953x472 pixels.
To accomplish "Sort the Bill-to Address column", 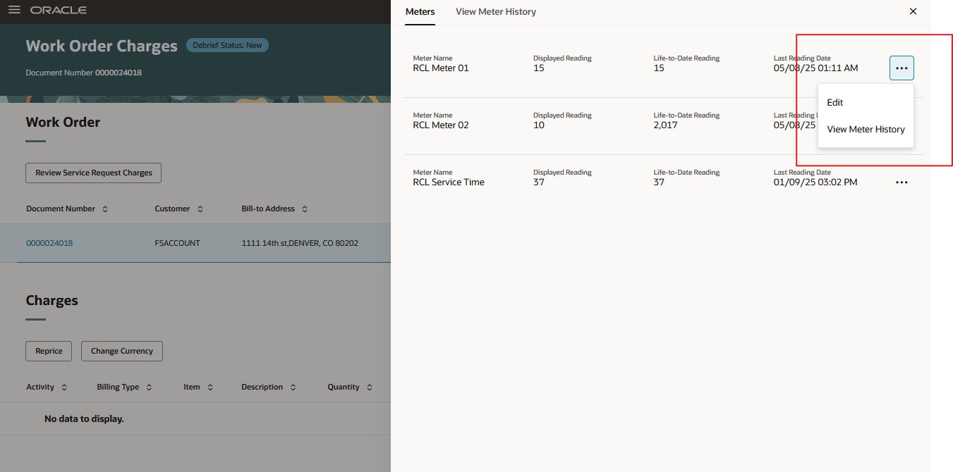I will point(305,209).
